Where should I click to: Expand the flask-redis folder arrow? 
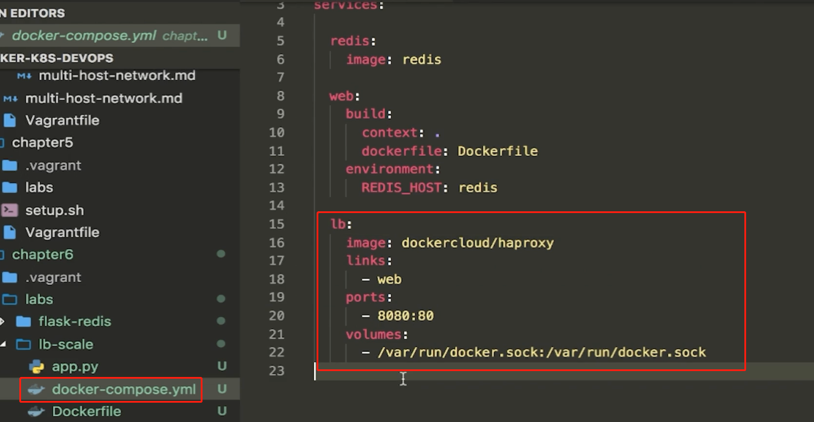coord(2,321)
